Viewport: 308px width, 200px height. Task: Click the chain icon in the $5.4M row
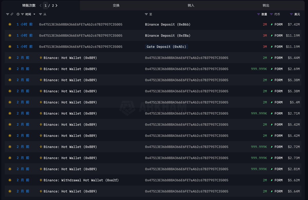(x=10, y=102)
